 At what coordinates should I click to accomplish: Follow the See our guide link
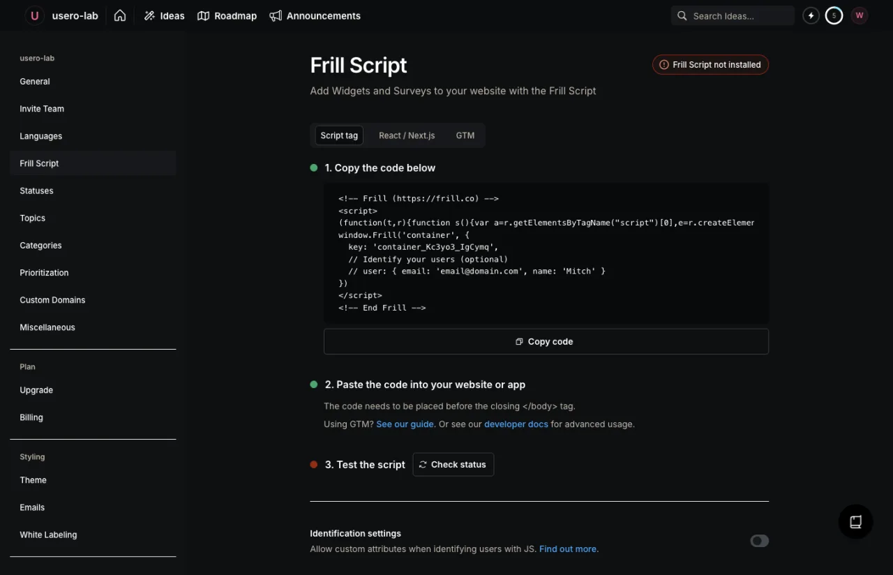click(405, 424)
